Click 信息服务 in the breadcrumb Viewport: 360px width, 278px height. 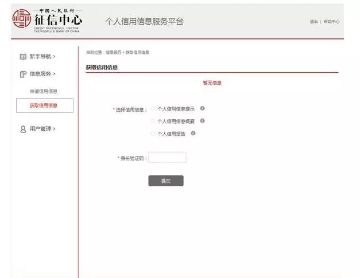coord(114,53)
